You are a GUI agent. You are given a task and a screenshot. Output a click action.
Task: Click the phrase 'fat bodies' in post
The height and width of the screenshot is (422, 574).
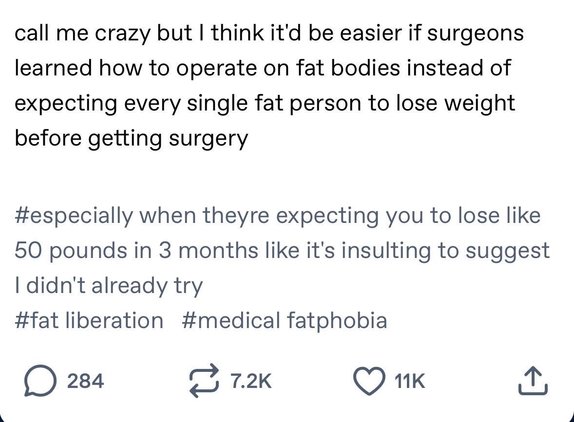pos(348,68)
